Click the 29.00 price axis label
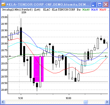Image resolution: width=110 pixels, height=105 pixels. 4,17
